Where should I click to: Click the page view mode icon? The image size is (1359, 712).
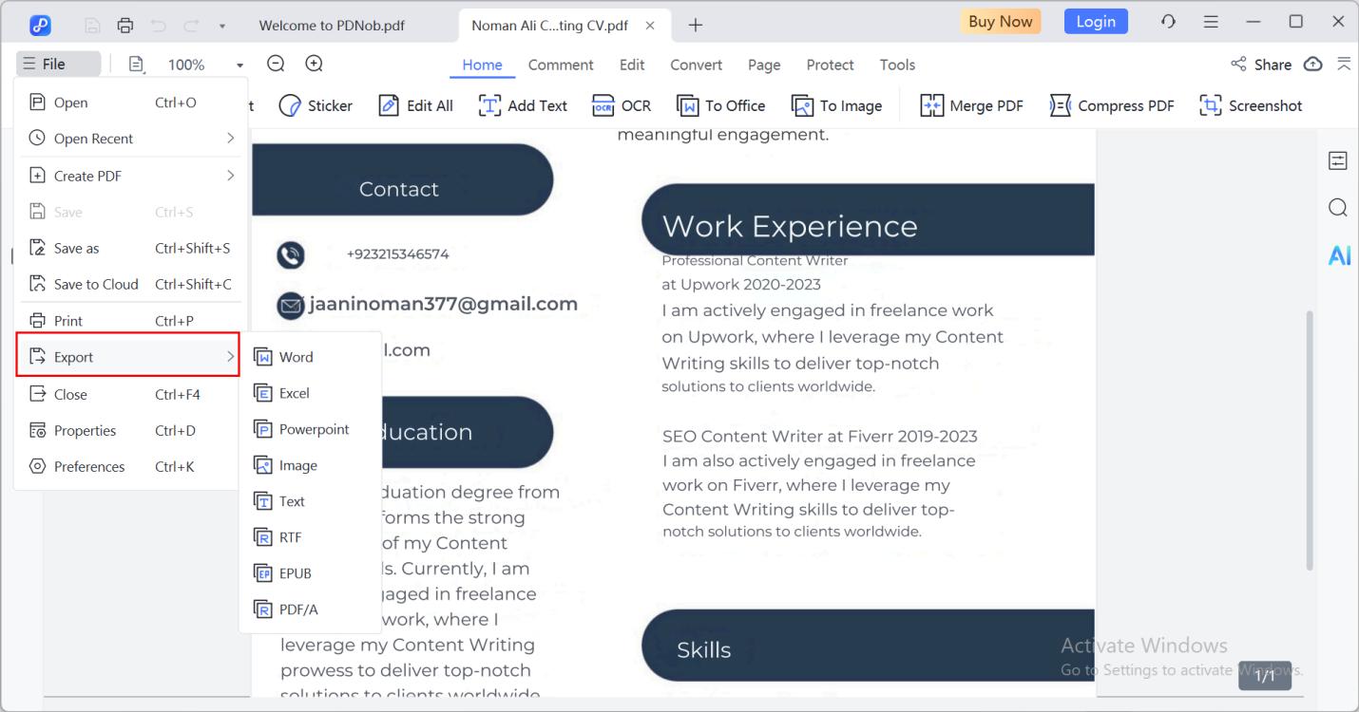(x=136, y=64)
